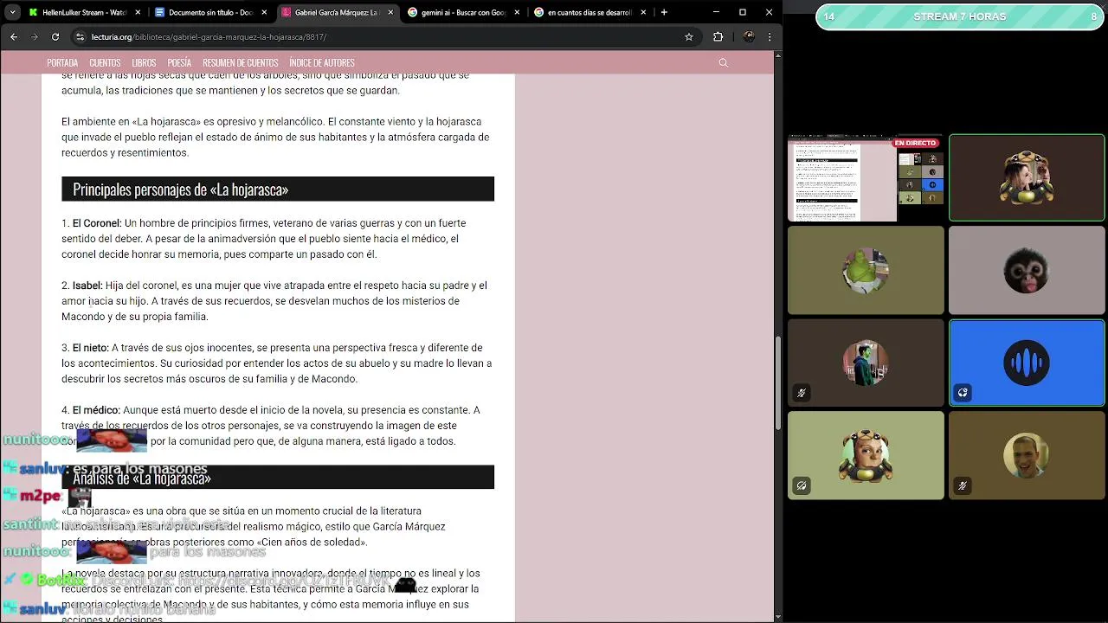This screenshot has width=1108, height=623.
Task: Select the smiling man avatar participant tile
Action: click(1027, 455)
